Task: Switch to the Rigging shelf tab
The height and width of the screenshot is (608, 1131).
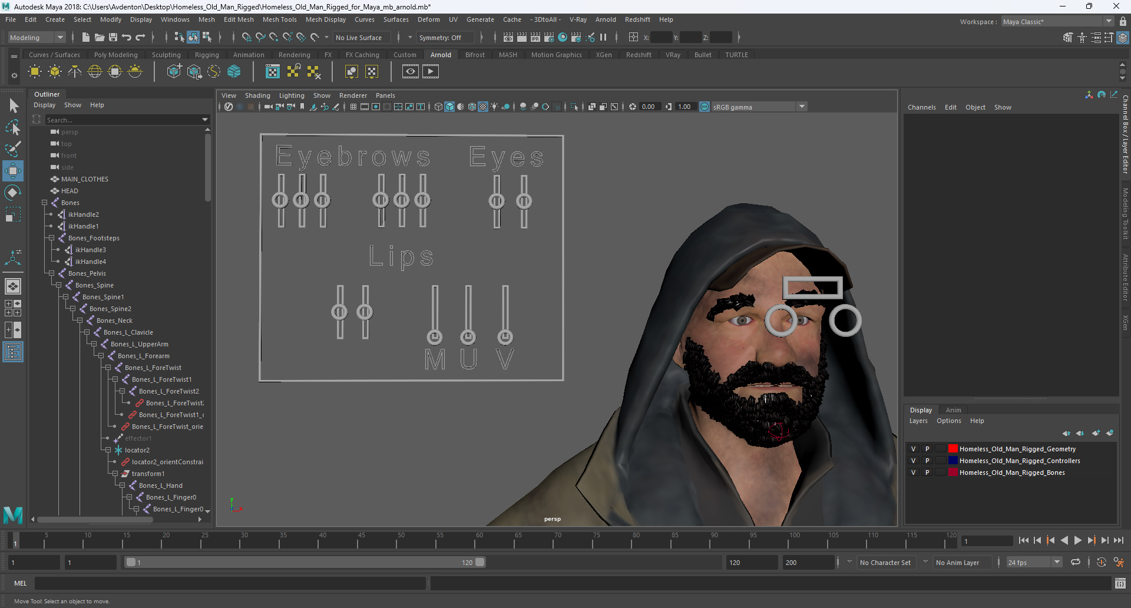Action: coord(207,55)
